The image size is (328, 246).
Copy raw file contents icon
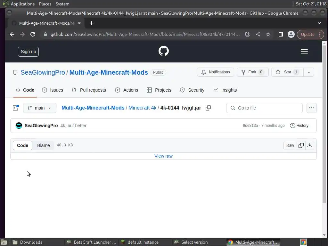coord(301,145)
